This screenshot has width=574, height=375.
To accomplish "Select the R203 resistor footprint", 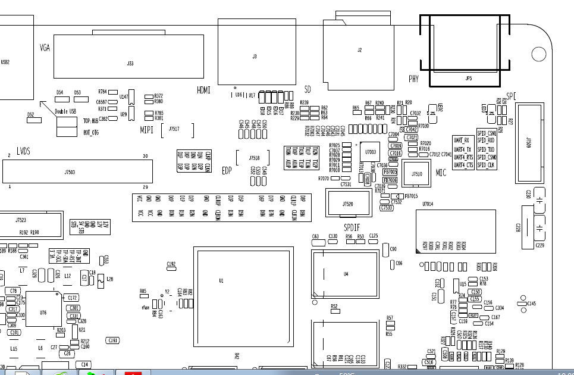I will pos(61,335).
